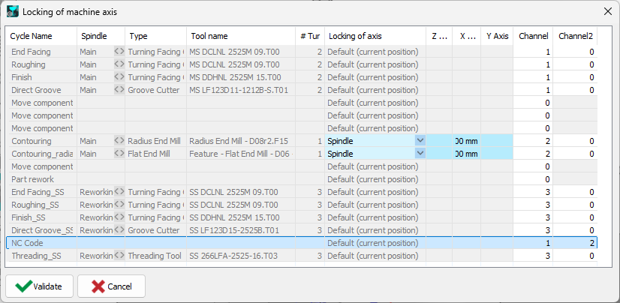The image size is (620, 303).
Task: Click the X axis mm field for Contouring
Action: point(466,141)
